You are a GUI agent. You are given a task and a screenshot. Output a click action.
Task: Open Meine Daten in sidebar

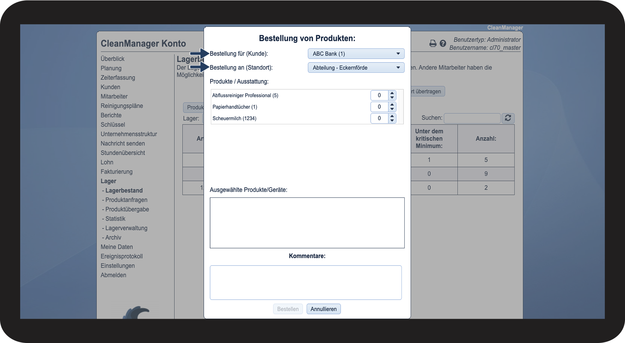[117, 247]
